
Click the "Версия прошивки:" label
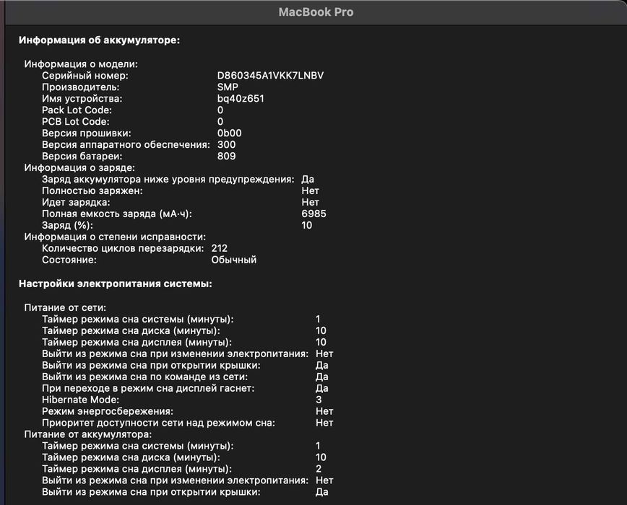87,133
